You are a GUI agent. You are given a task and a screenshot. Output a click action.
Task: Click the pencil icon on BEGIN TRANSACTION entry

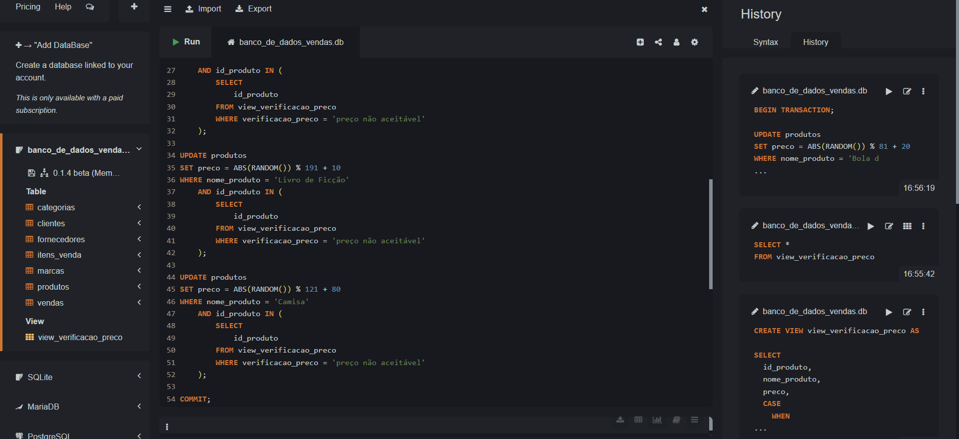click(755, 91)
